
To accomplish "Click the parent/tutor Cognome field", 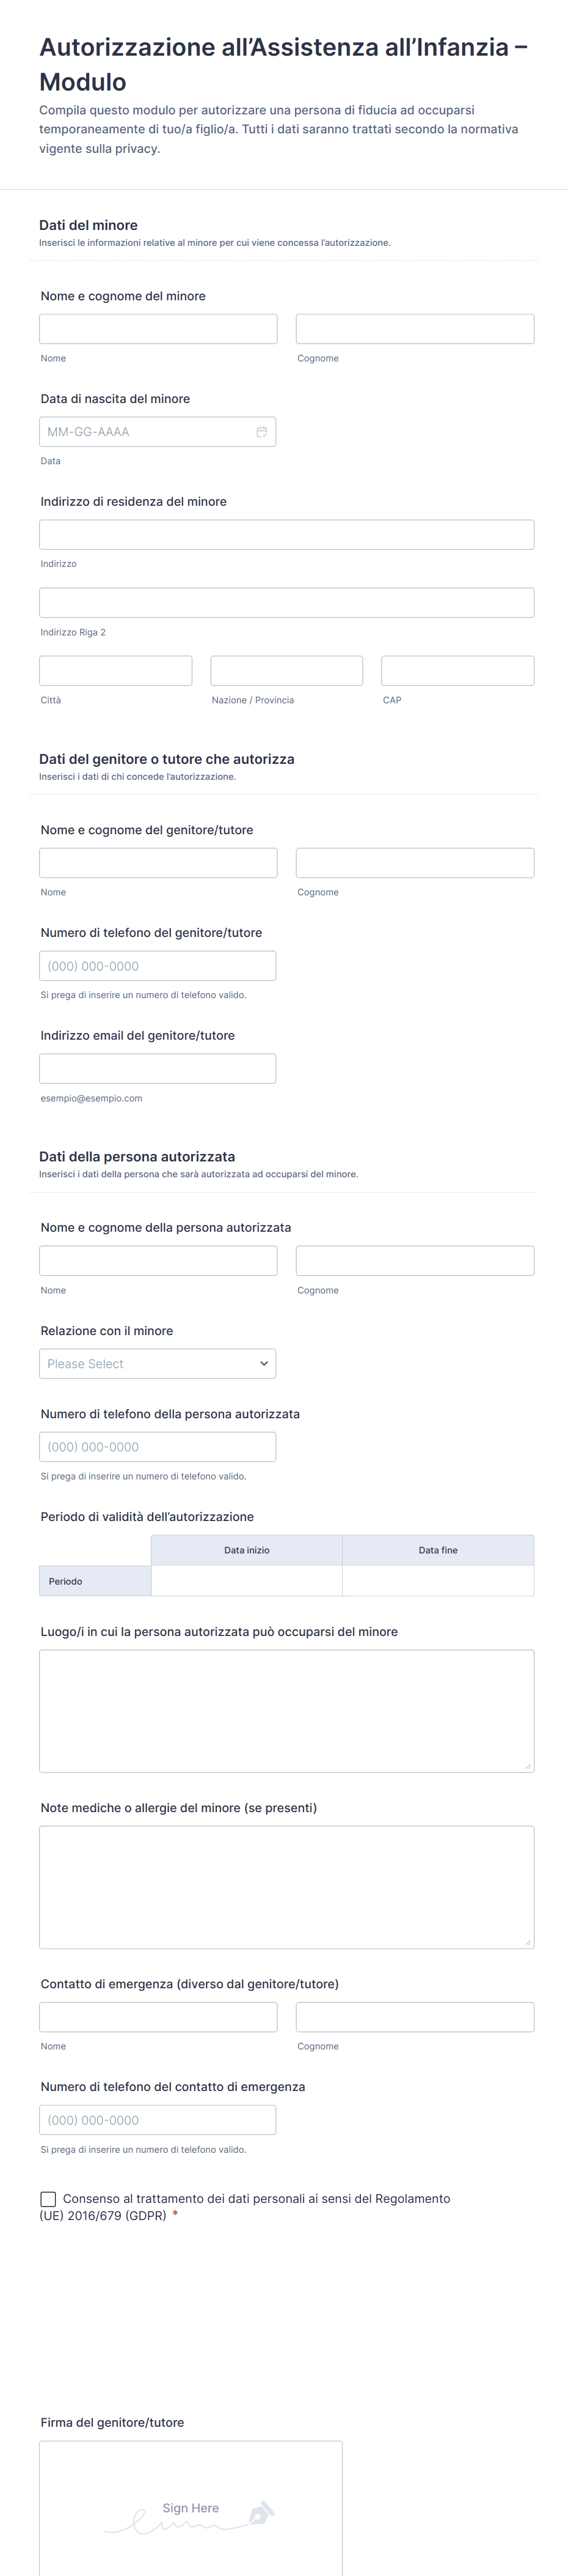I will click(x=414, y=863).
